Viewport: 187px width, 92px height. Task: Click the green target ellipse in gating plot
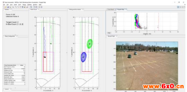pyautogui.click(x=90, y=44)
